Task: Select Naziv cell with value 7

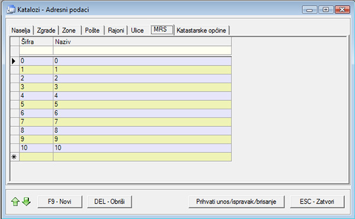Action: [142, 122]
